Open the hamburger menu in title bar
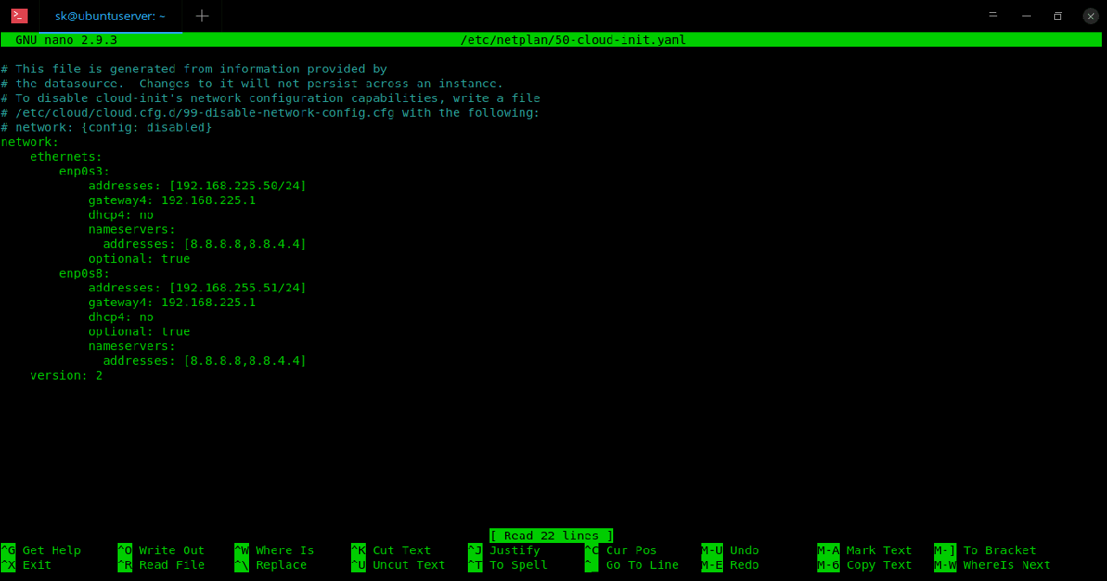Screen dimensions: 1107x581 point(993,16)
